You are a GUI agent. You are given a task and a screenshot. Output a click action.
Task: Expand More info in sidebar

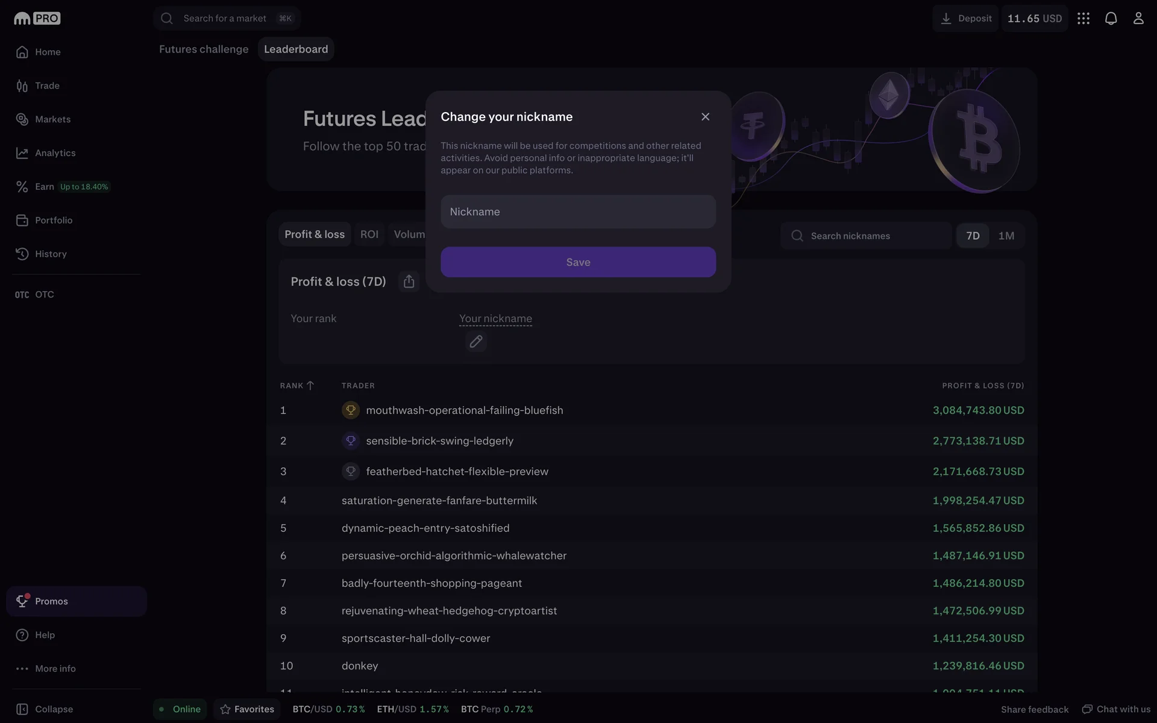click(x=55, y=669)
